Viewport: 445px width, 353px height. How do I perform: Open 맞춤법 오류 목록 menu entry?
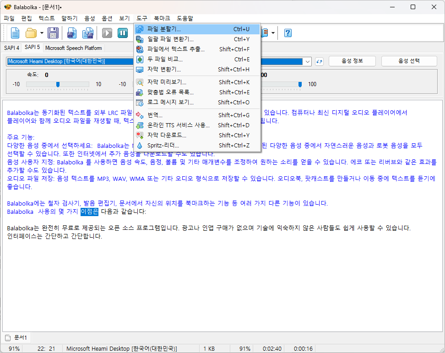coord(197,92)
